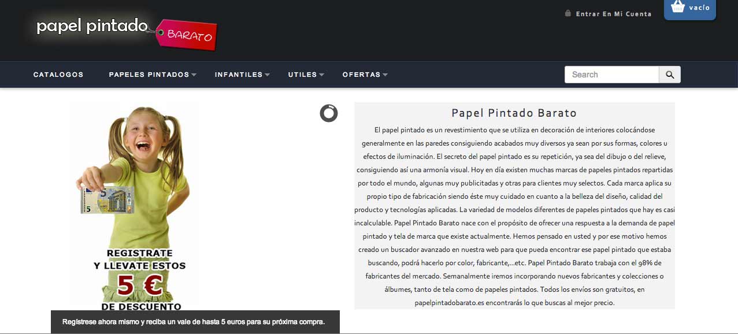
Task: Expand the PAPELES PINTADOS dropdown
Action: pos(149,74)
